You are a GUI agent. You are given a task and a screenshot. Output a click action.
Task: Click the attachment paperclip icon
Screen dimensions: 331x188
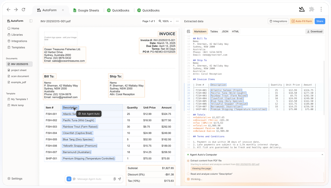114,179
